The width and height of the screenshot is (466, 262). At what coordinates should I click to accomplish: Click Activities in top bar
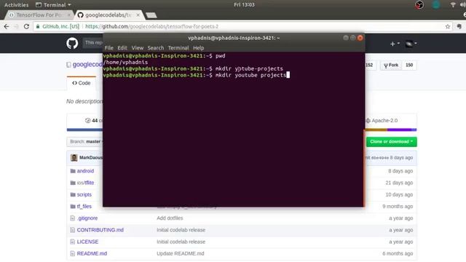16,5
